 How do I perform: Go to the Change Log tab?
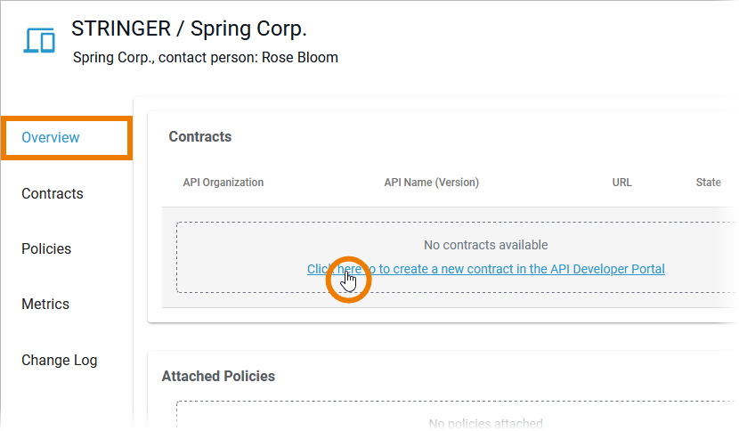point(60,360)
